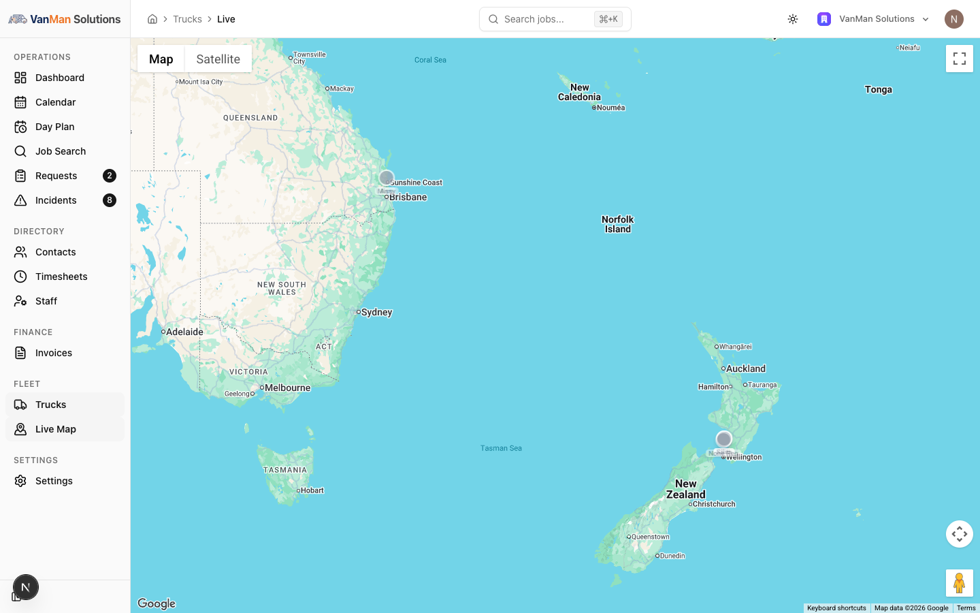This screenshot has width=980, height=613.
Task: Open Requests with 2 pending
Action: click(x=65, y=176)
